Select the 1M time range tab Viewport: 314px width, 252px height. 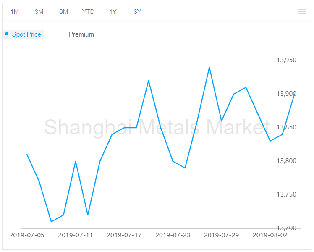pos(14,12)
